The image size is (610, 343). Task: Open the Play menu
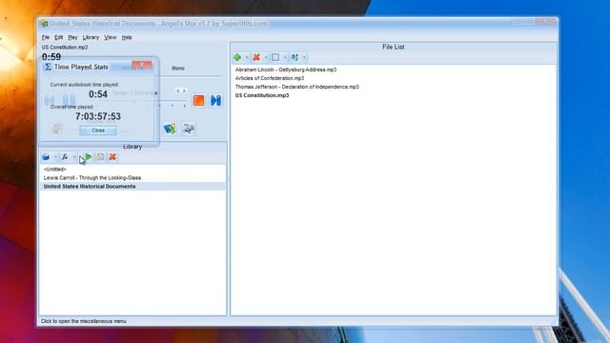point(72,37)
